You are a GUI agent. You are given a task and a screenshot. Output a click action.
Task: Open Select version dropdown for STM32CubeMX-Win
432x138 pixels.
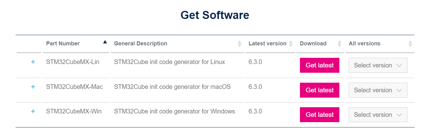pos(378,115)
